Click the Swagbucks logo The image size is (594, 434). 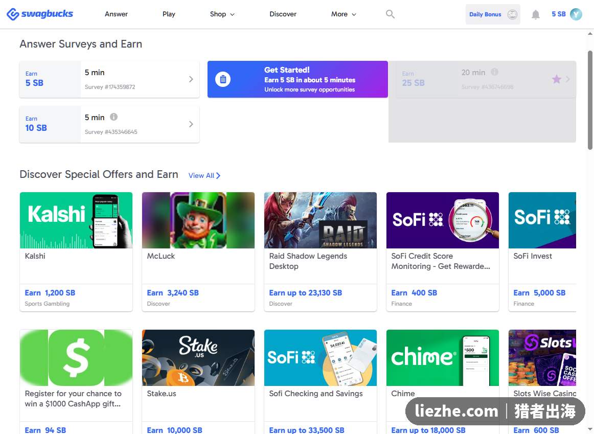tap(40, 14)
